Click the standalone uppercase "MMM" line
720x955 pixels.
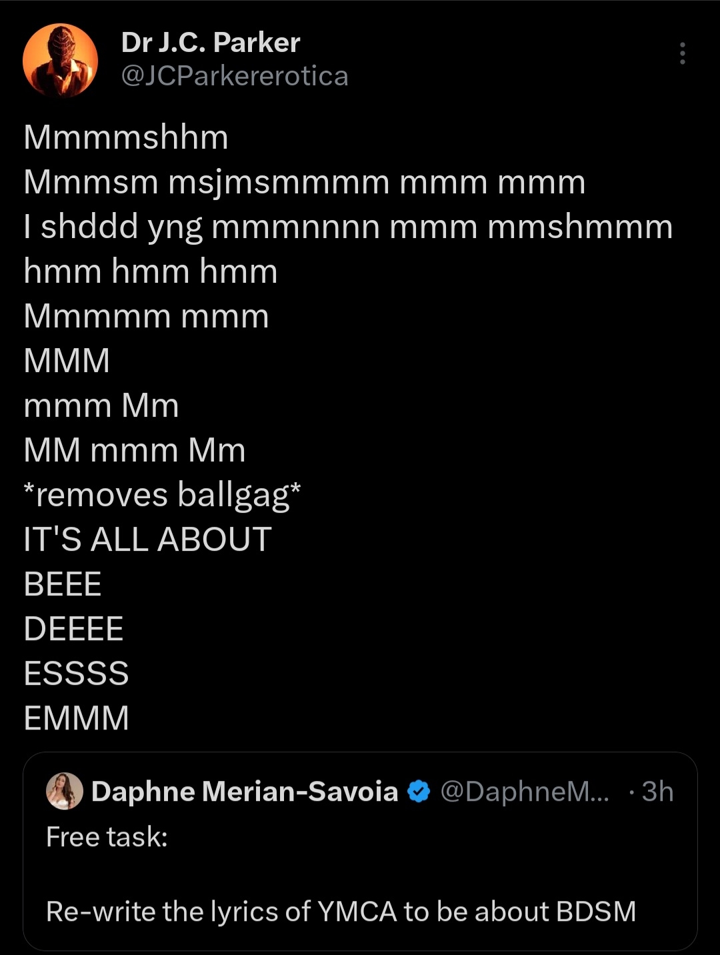pyautogui.click(x=67, y=361)
